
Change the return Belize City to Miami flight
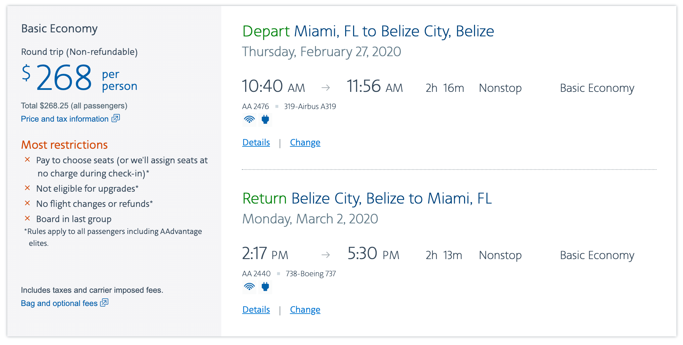tap(305, 310)
